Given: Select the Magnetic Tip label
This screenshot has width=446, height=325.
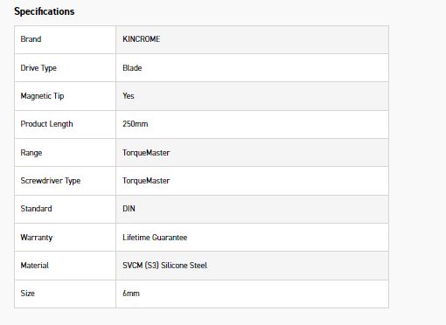Looking at the screenshot, I should pyautogui.click(x=42, y=96).
